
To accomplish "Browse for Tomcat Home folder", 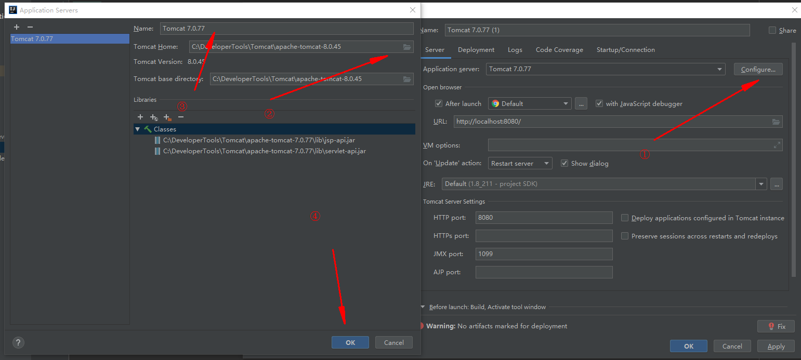I will (x=407, y=47).
